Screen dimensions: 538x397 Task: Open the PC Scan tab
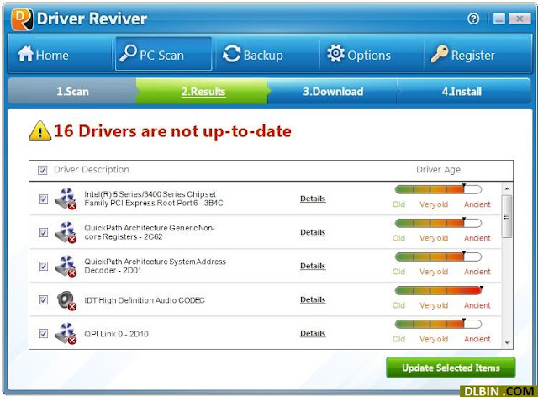tap(163, 55)
